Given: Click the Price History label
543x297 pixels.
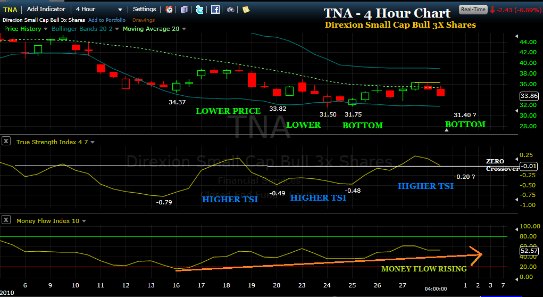Looking at the screenshot, I should click(x=23, y=29).
